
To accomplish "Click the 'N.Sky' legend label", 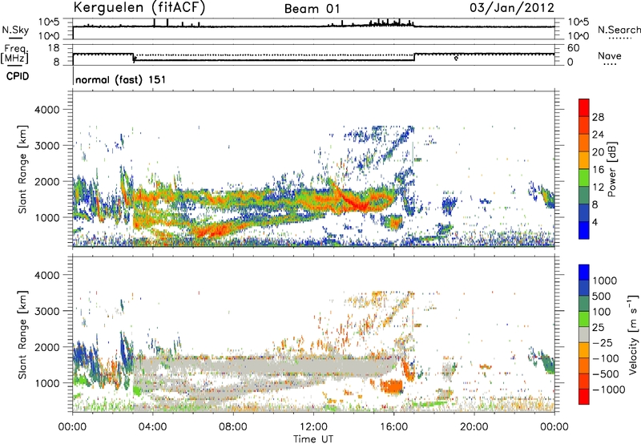I will pyautogui.click(x=15, y=30).
